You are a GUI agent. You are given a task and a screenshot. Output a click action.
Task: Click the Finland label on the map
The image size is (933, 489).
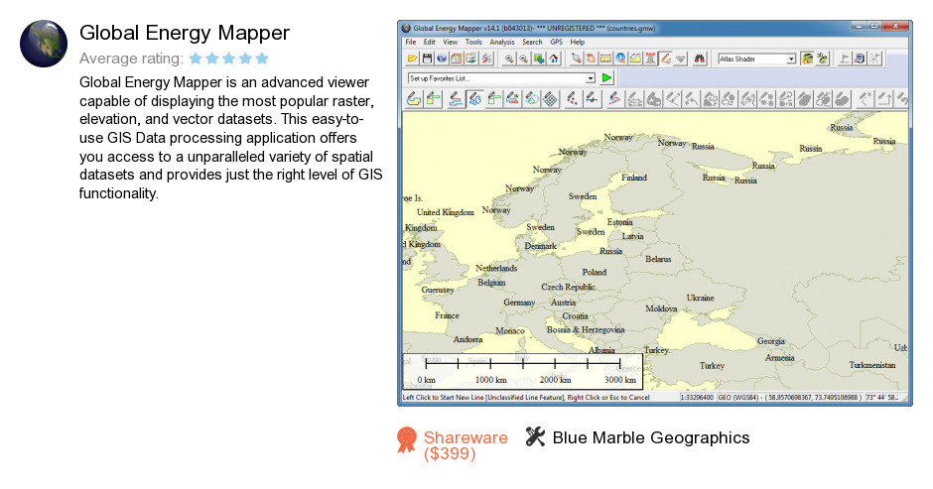(633, 178)
